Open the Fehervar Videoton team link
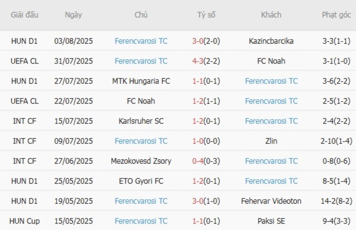The height and width of the screenshot is (230, 356). (271, 201)
